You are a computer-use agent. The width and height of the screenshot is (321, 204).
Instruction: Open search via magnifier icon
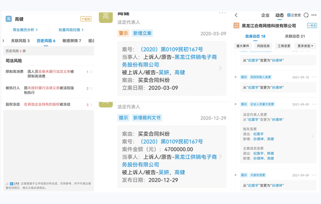click(306, 15)
